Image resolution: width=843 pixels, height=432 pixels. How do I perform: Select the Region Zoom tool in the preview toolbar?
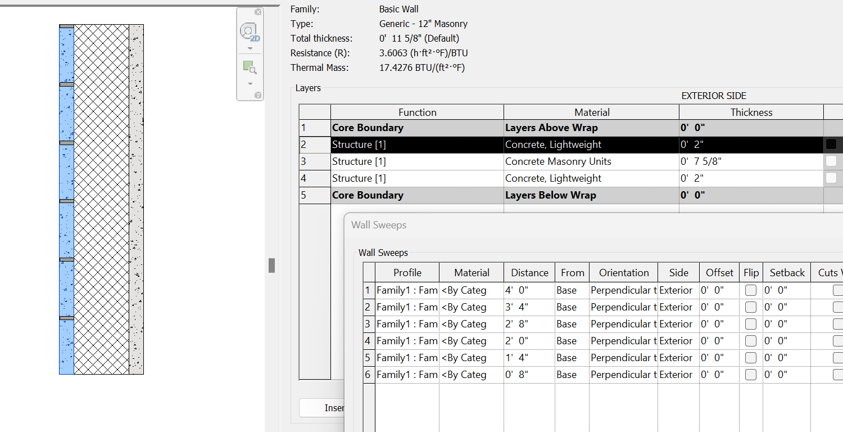point(250,66)
